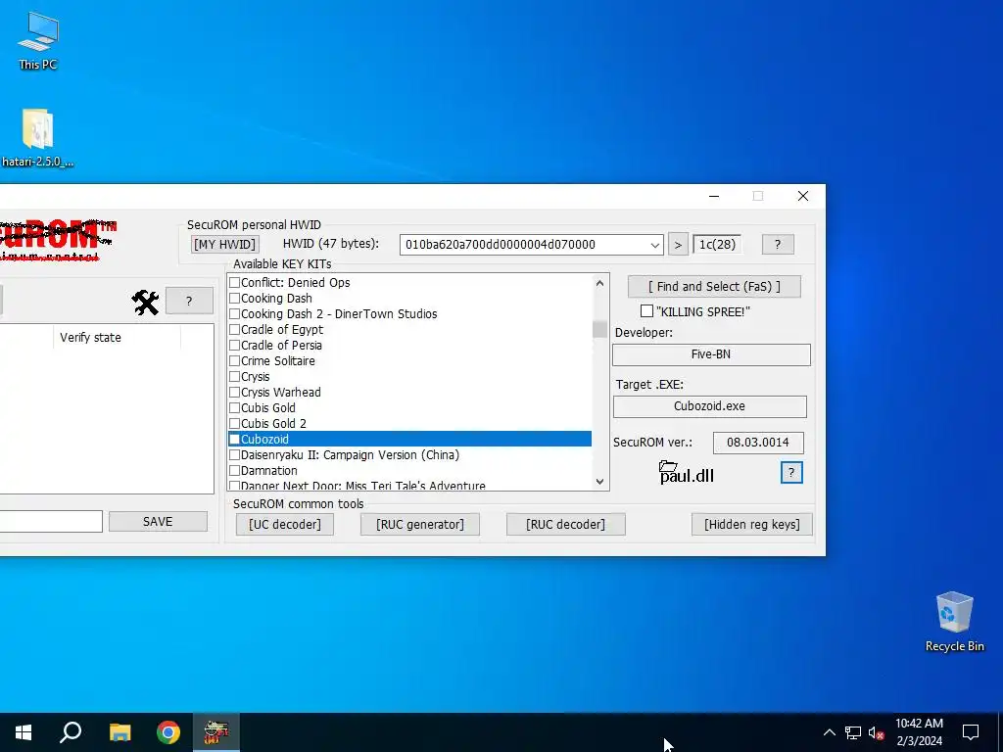Click the crossed tools icon
The width and height of the screenshot is (1003, 752).
pos(145,302)
